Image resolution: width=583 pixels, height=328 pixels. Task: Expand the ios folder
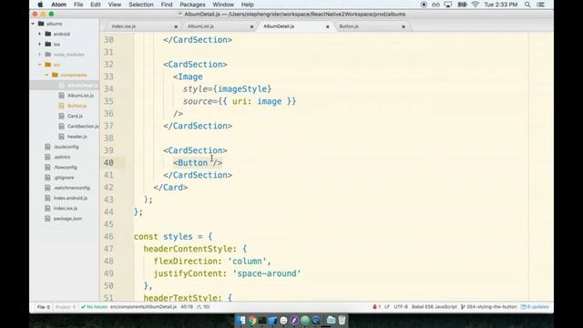click(x=40, y=45)
